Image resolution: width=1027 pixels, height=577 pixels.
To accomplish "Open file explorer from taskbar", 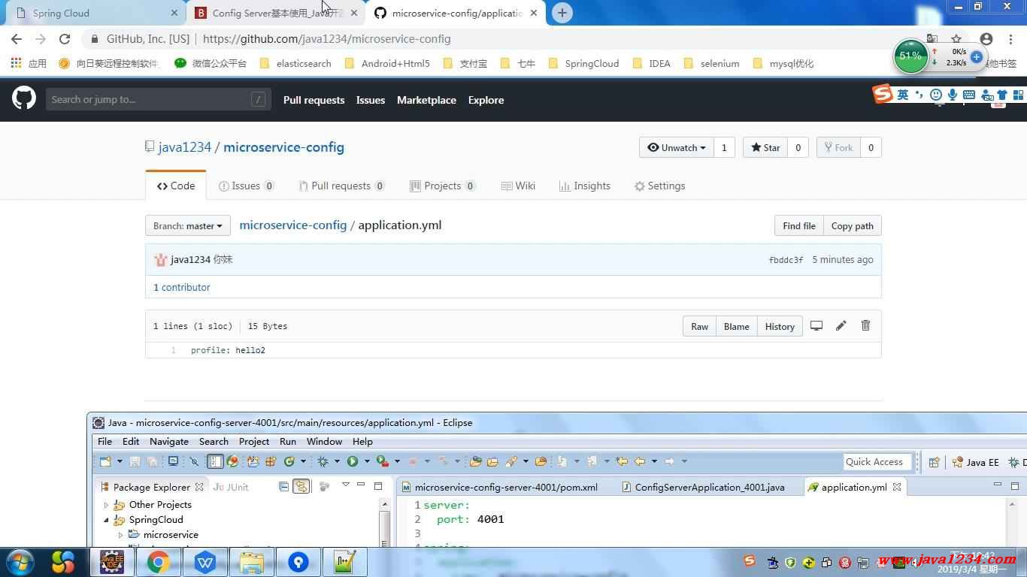I will [x=252, y=562].
